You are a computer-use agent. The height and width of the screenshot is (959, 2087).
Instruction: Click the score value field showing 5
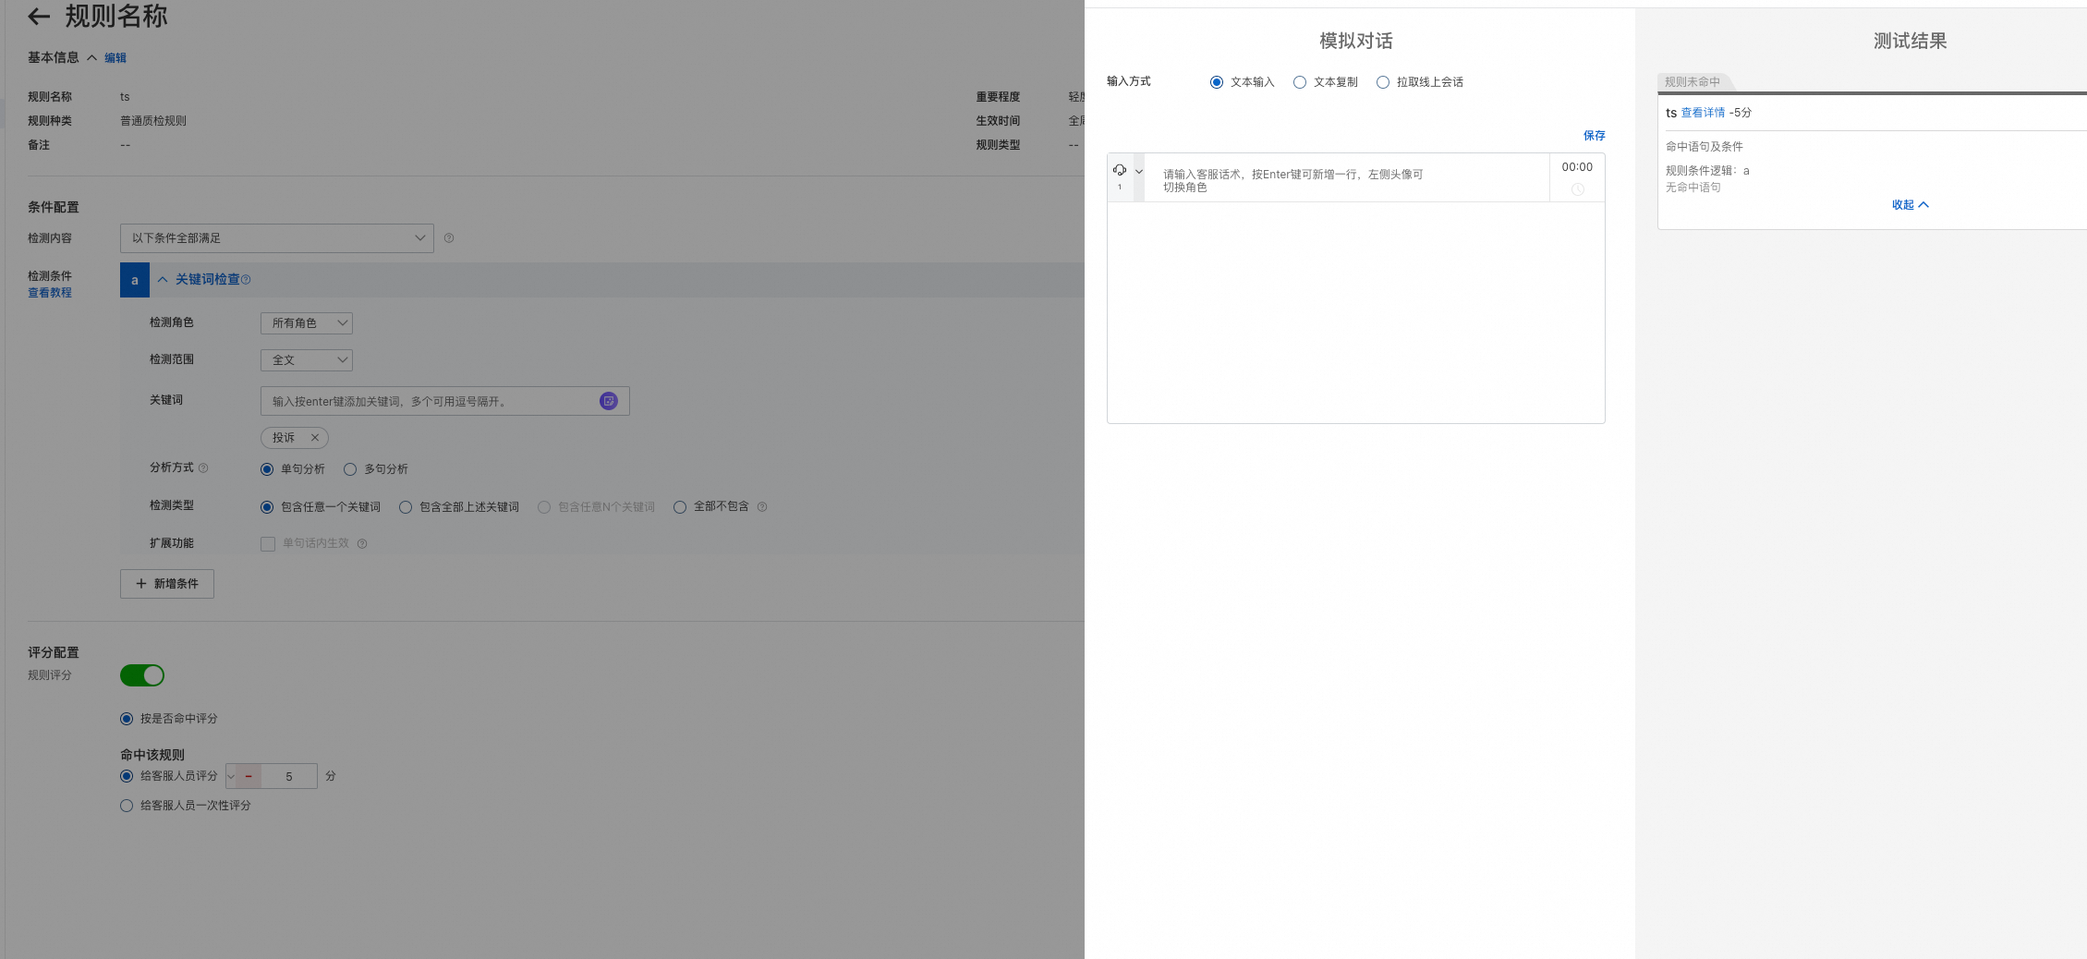tap(289, 776)
